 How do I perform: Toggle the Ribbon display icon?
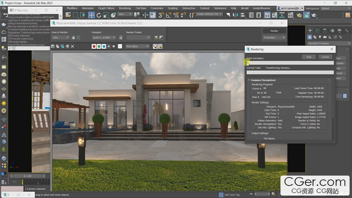pyautogui.click(x=267, y=15)
